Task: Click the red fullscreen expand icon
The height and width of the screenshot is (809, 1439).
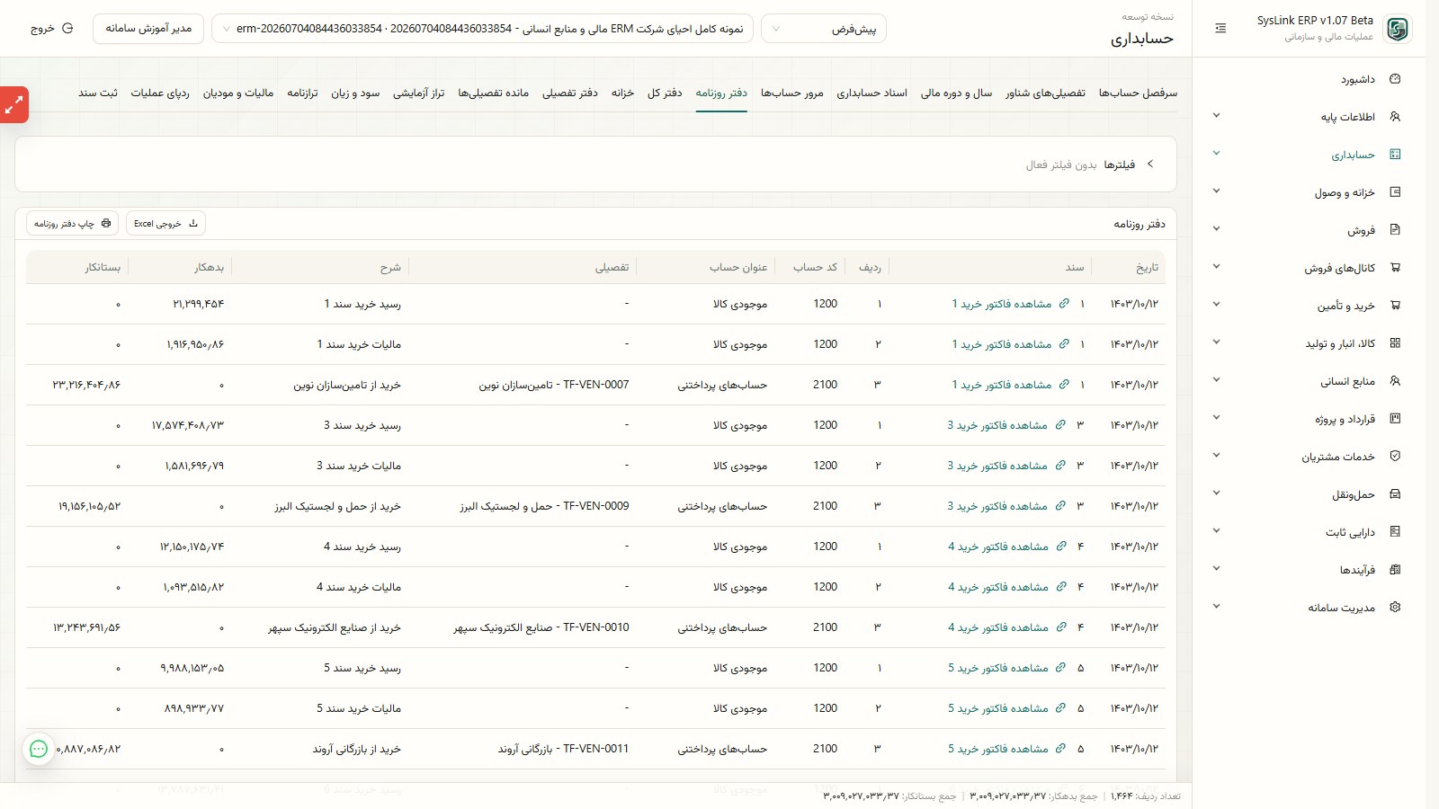Action: (x=14, y=105)
